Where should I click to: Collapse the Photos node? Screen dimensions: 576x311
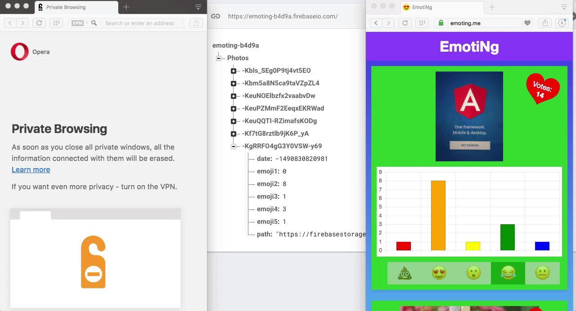click(x=218, y=58)
